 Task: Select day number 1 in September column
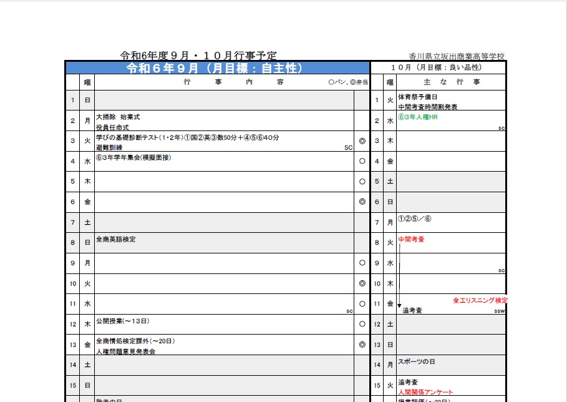pos(73,100)
